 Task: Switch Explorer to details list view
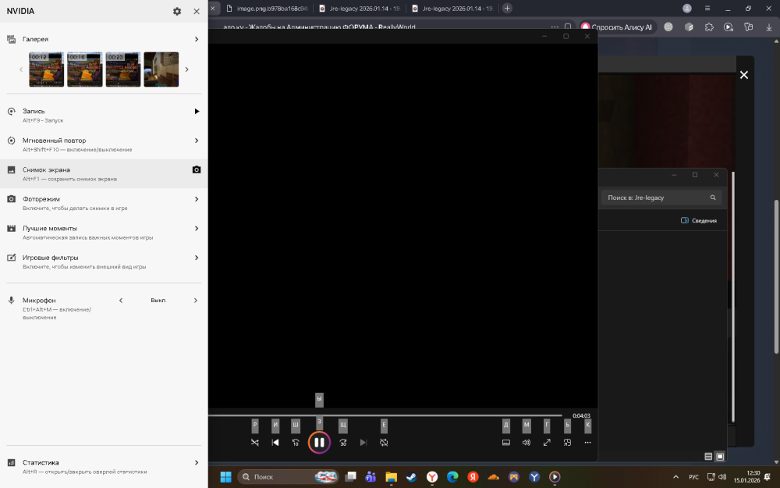pos(708,456)
